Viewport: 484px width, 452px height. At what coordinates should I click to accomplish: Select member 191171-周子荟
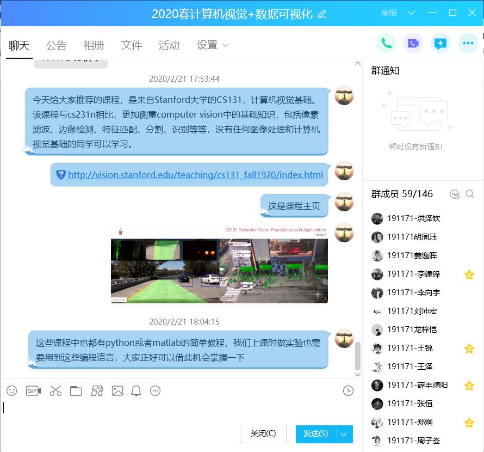[423, 441]
